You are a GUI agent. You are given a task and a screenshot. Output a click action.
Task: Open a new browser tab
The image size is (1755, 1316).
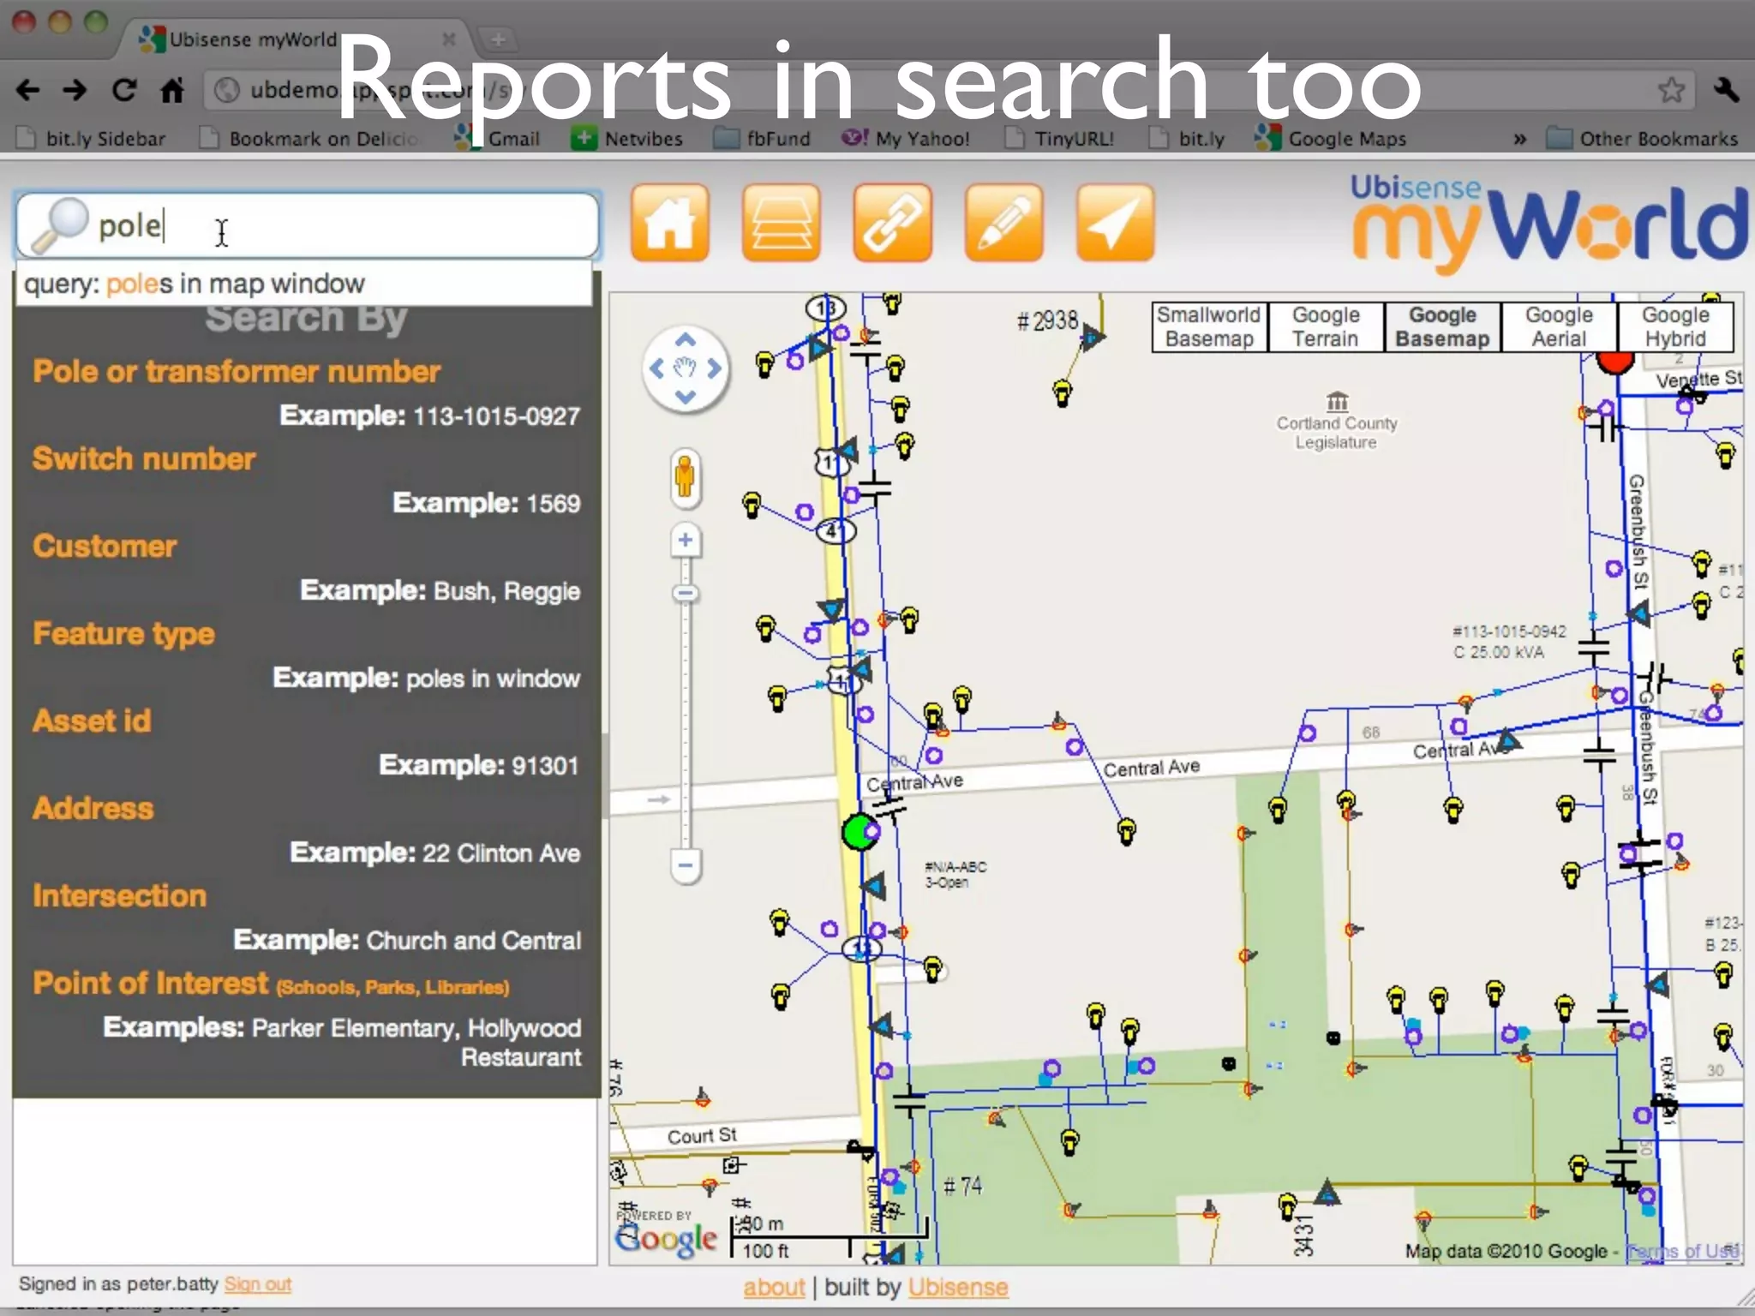pyautogui.click(x=498, y=39)
